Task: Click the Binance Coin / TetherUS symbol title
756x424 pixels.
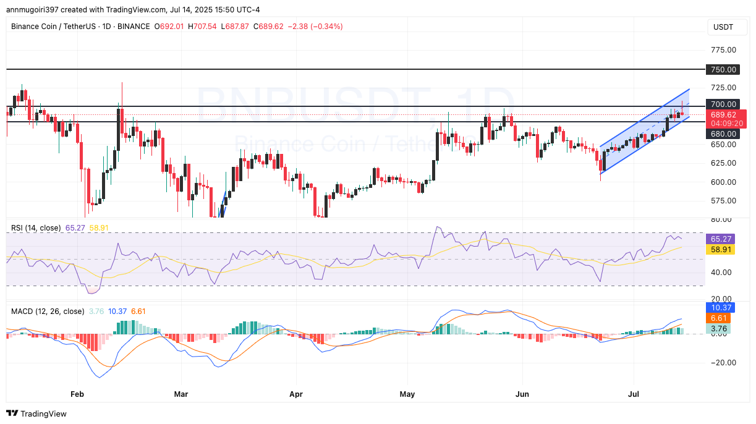Action: (x=80, y=26)
